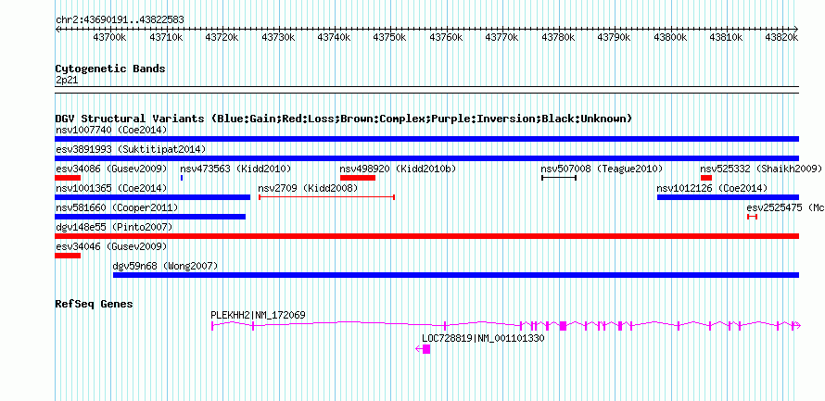
Task: Click the red loss bar under nsv525332
Action: [706, 178]
